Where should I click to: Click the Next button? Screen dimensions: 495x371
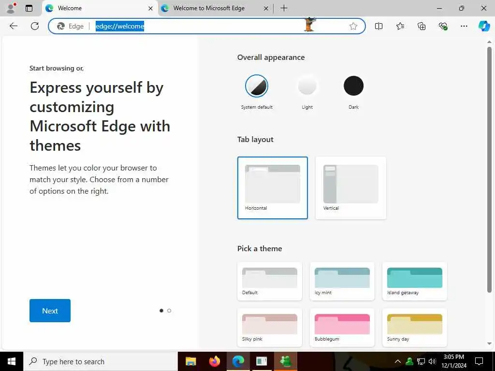pos(50,311)
